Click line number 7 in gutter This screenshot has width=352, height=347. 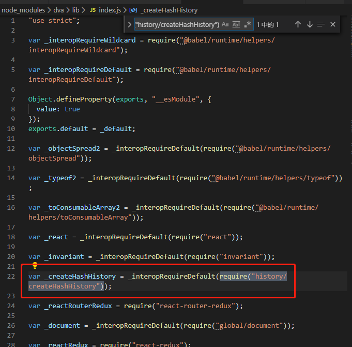pyautogui.click(x=13, y=99)
